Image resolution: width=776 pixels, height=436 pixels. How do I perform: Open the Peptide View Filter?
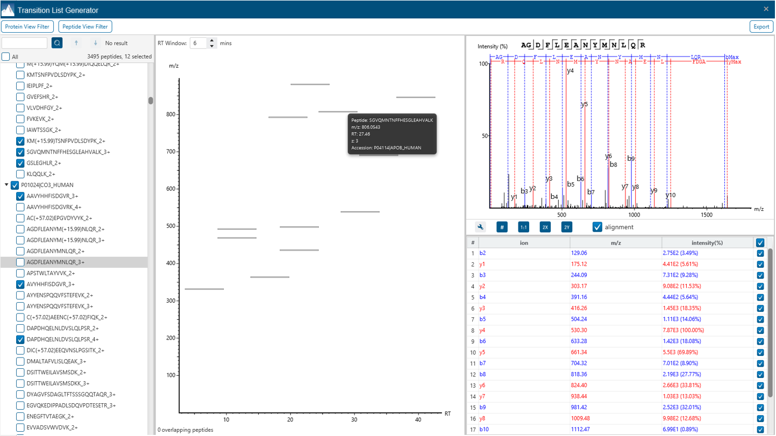click(x=85, y=26)
